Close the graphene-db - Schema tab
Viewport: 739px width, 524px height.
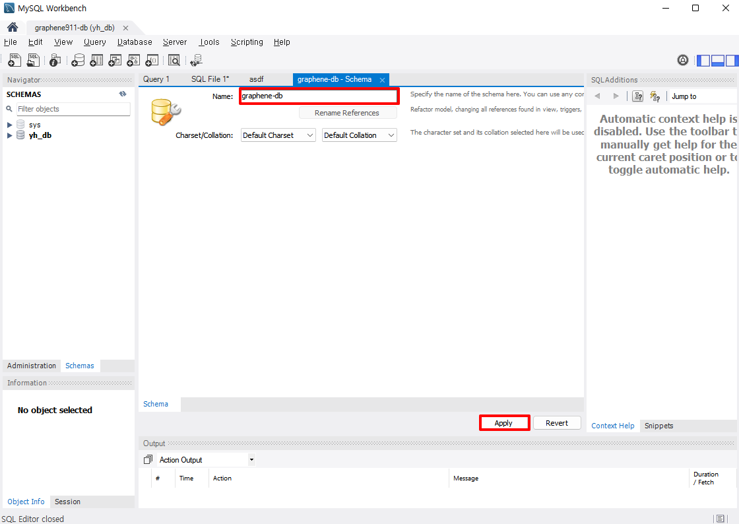(x=382, y=80)
